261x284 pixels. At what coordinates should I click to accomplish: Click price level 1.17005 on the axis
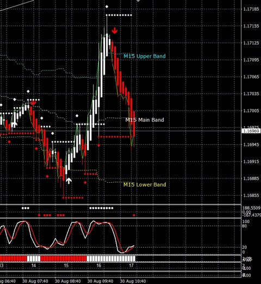tap(251, 110)
